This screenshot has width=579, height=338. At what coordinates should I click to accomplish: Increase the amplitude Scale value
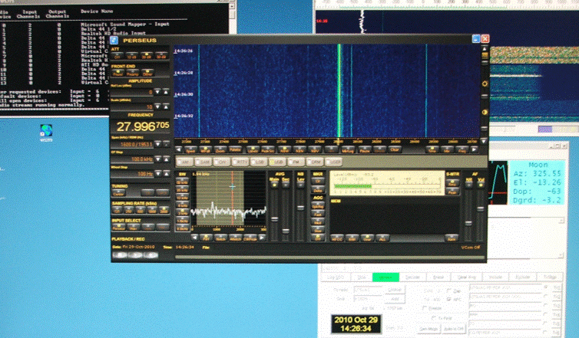coord(166,107)
